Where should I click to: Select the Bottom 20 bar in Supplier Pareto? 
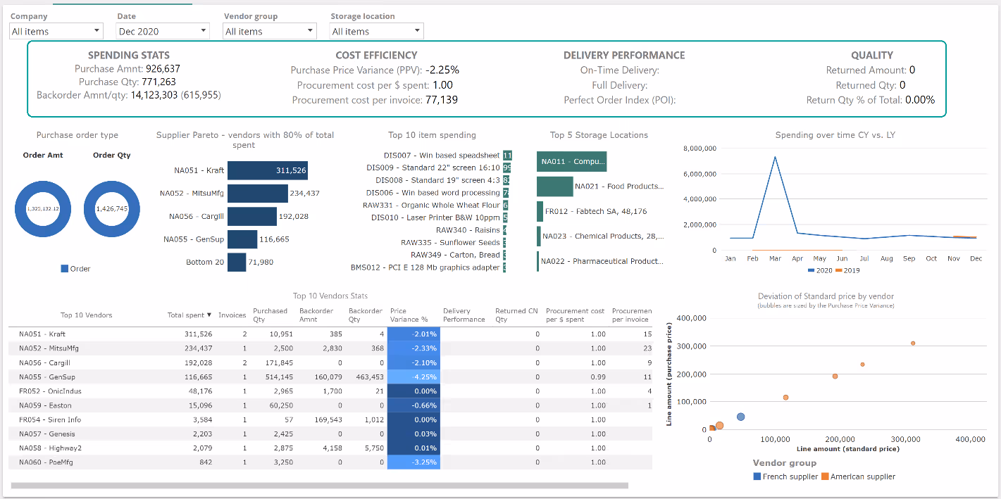(x=237, y=262)
